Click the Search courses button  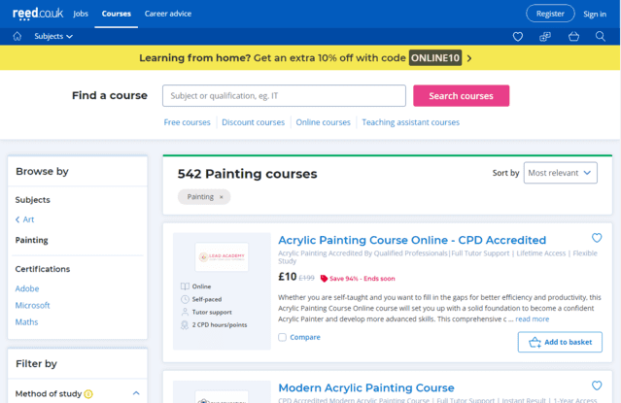coord(461,96)
